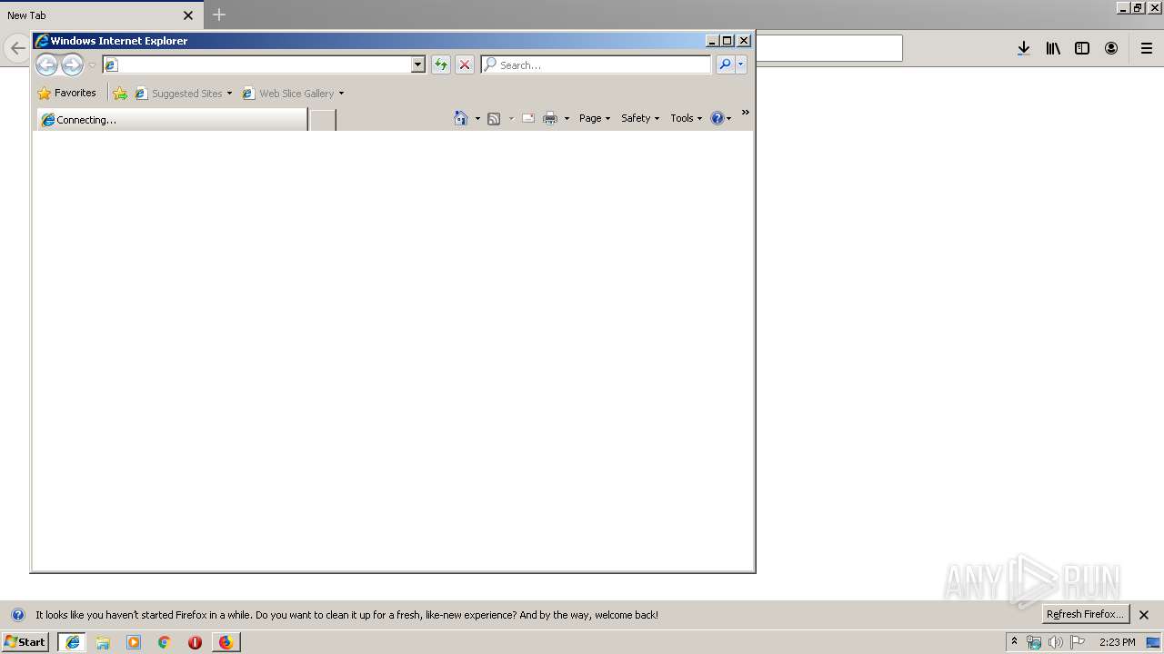Close the Firefox New Tab tab
Screen dimensions: 1164x654
coord(188,15)
